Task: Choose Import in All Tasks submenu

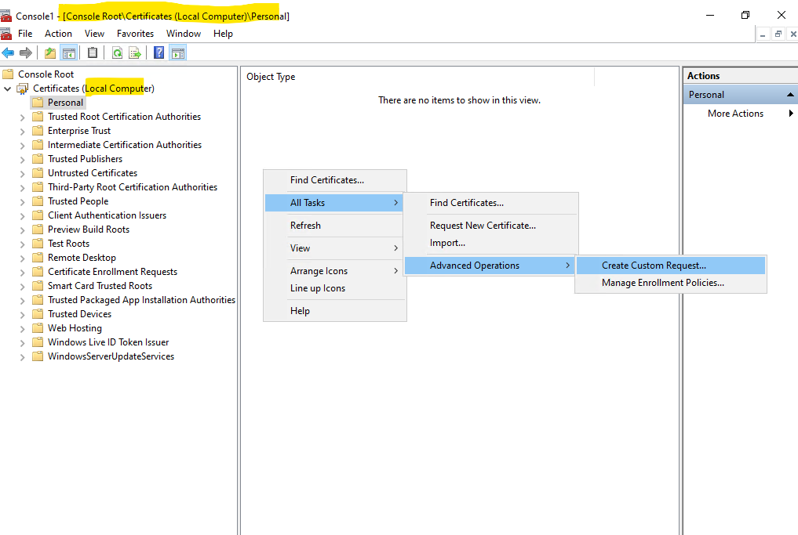Action: pos(491,242)
